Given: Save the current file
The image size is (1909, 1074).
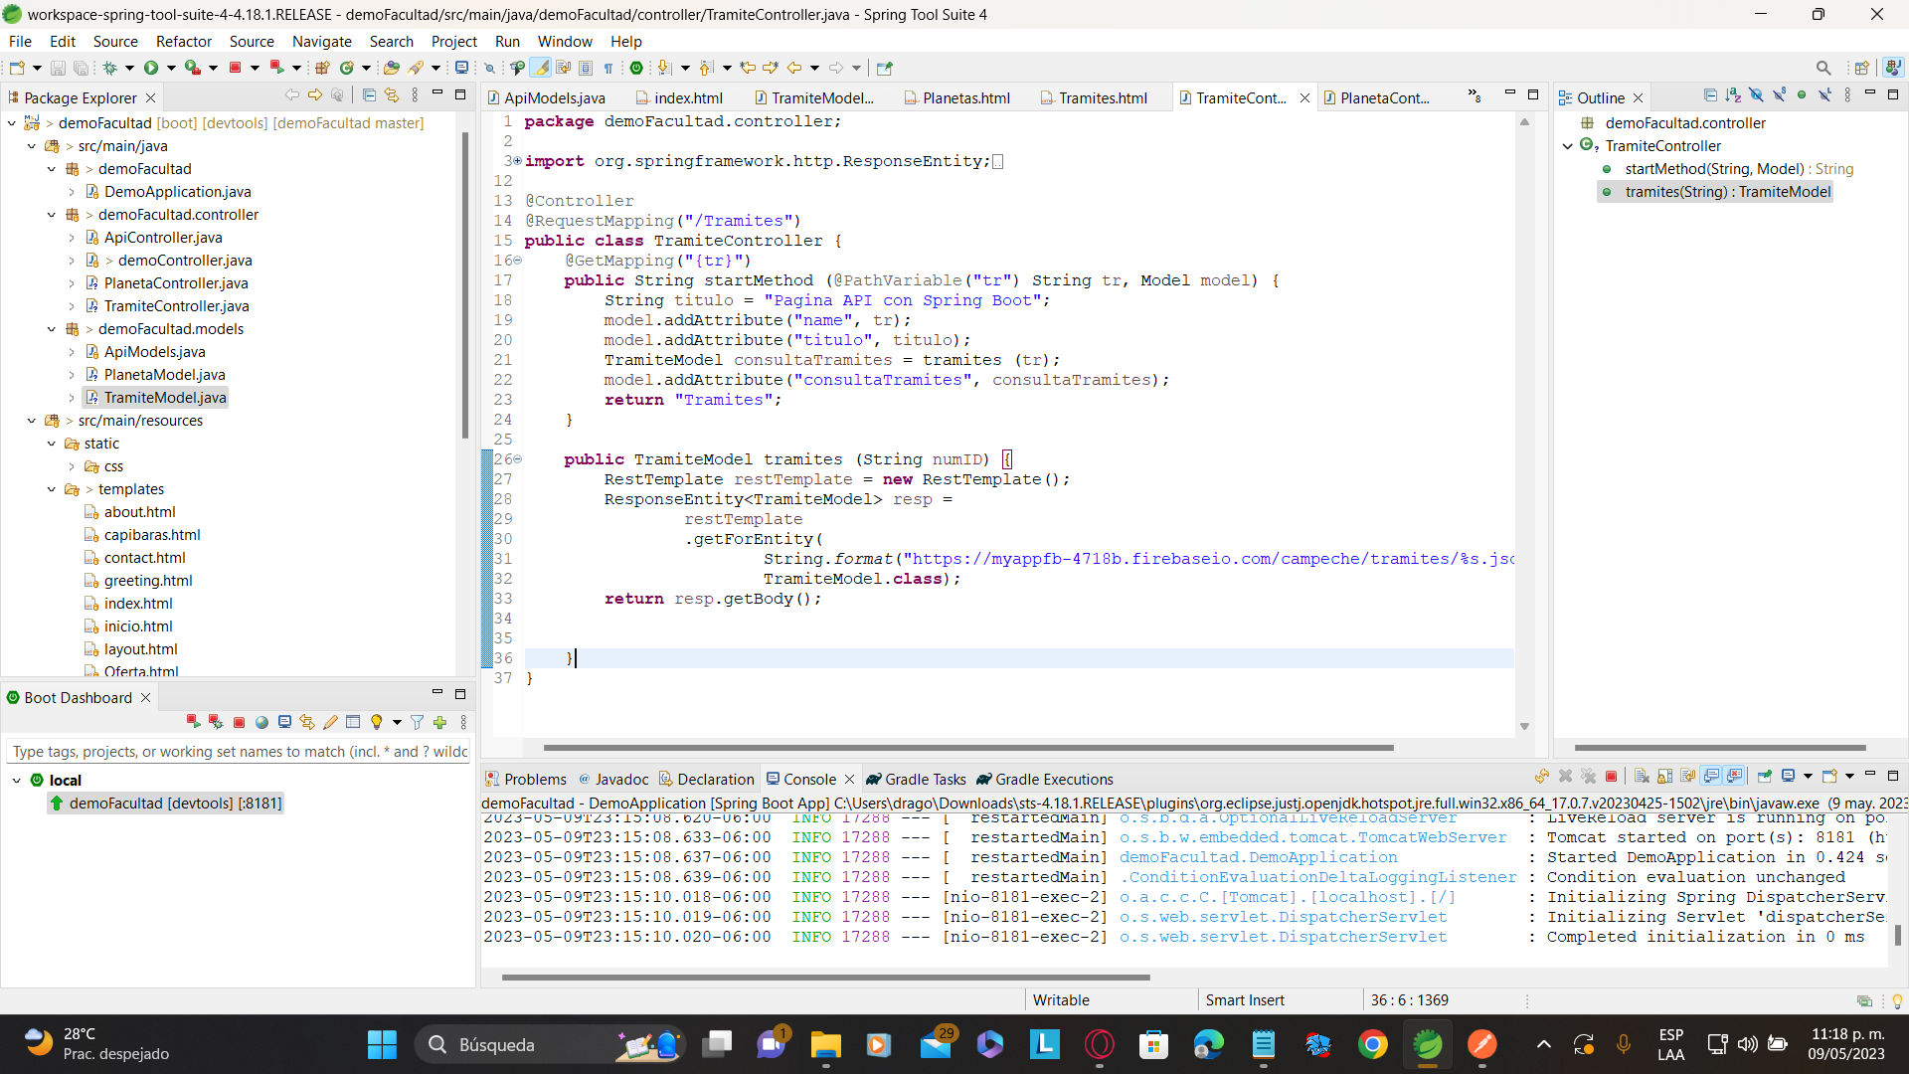Looking at the screenshot, I should click(57, 68).
